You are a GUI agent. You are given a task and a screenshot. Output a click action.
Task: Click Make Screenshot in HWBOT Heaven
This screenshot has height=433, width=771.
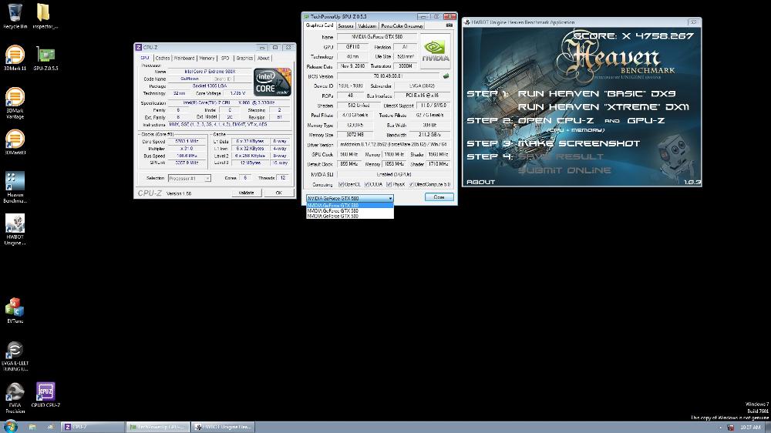tap(579, 143)
